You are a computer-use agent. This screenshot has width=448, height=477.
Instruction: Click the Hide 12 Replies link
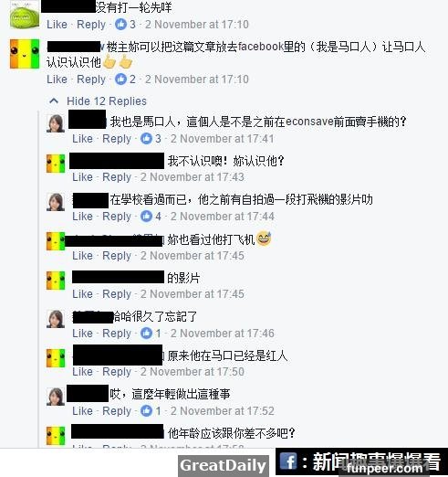coord(107,101)
